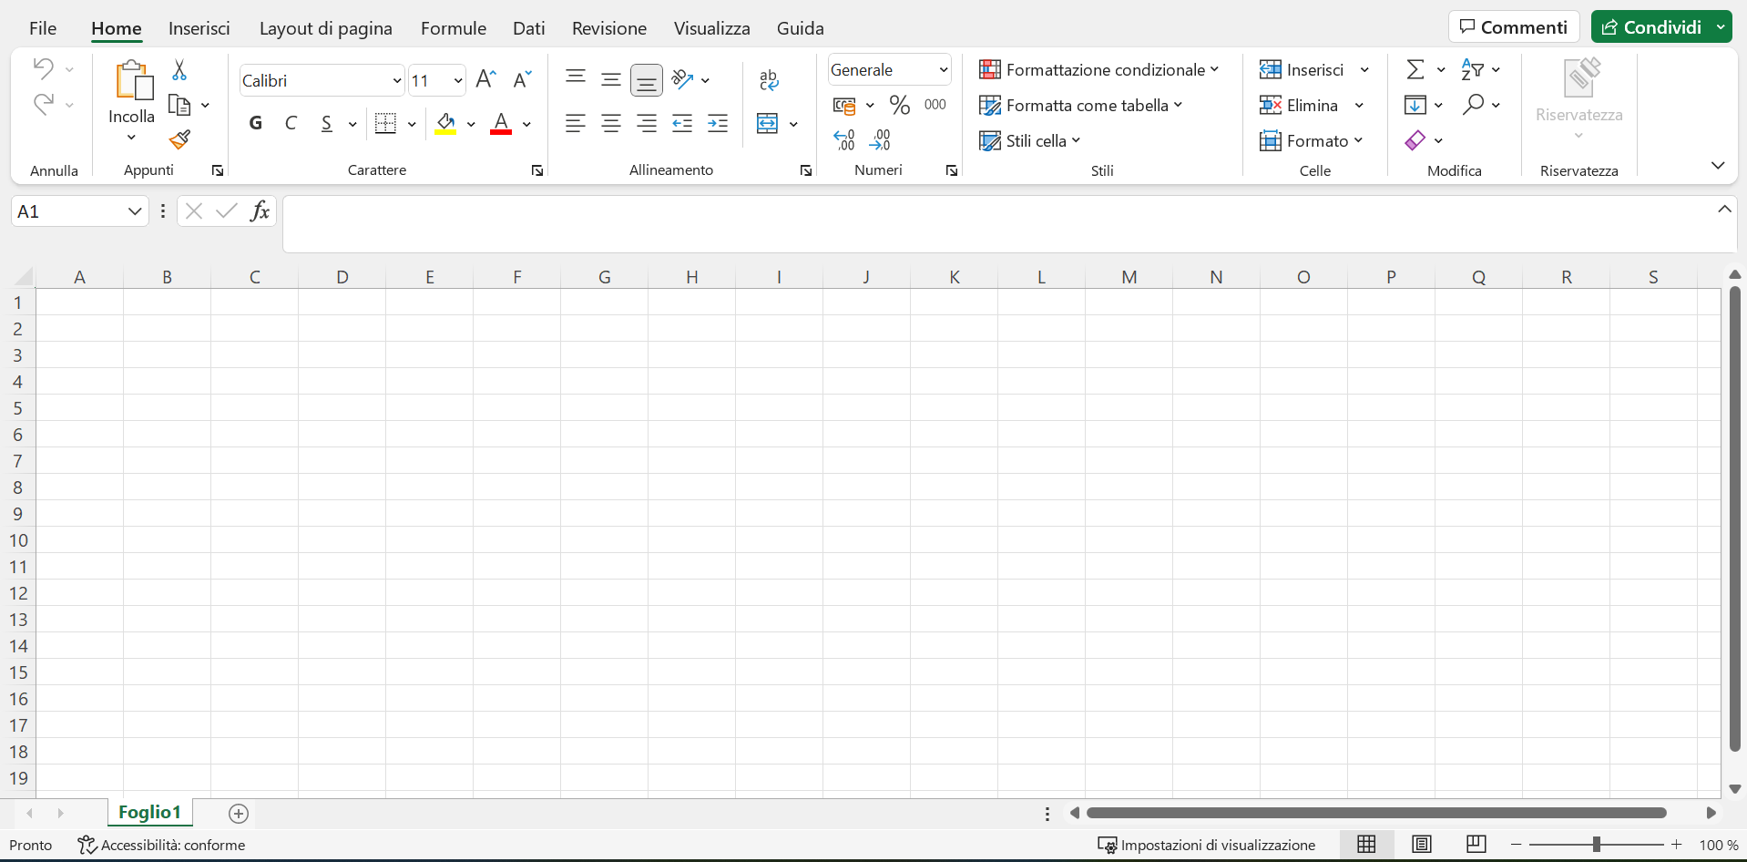Click the Copy icon in Appunti

180,105
